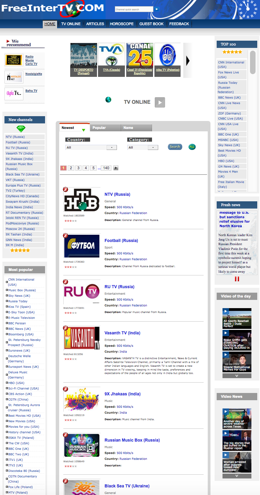Open the NTV (Russia) channel logo
The height and width of the screenshot is (495, 260).
(82, 200)
